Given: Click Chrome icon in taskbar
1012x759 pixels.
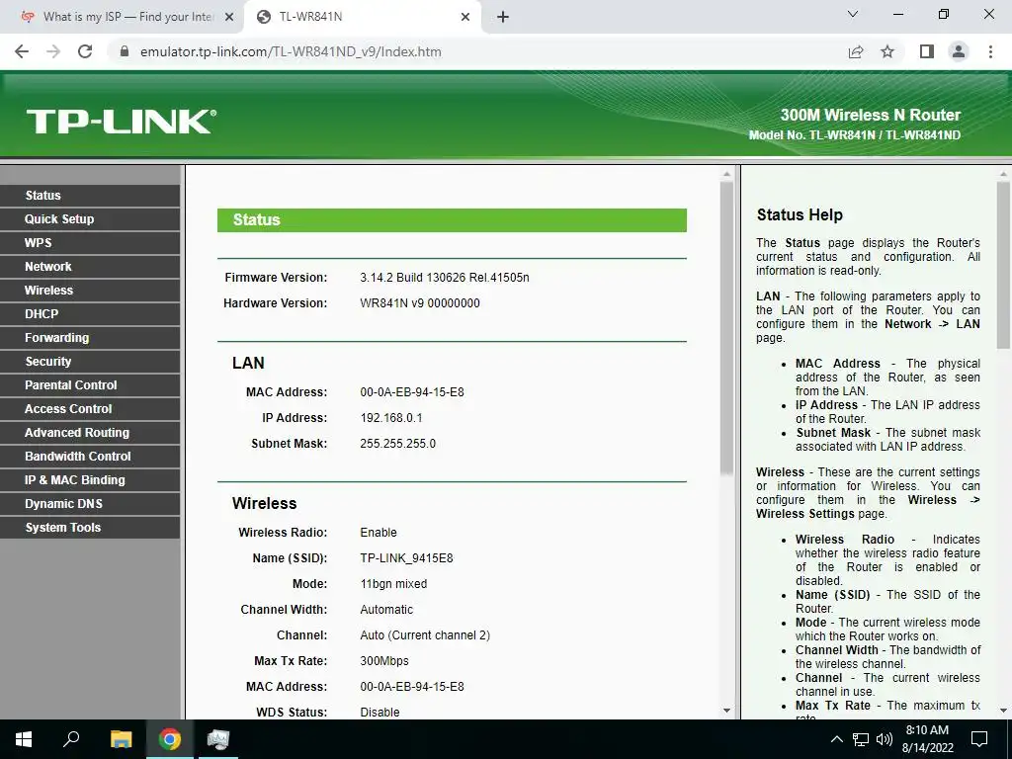Looking at the screenshot, I should (170, 739).
